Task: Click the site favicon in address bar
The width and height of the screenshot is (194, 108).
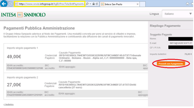Action: click(x=16, y=4)
